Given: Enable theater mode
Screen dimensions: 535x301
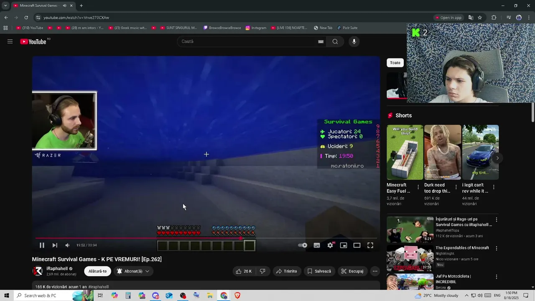Looking at the screenshot, I should pos(357,245).
